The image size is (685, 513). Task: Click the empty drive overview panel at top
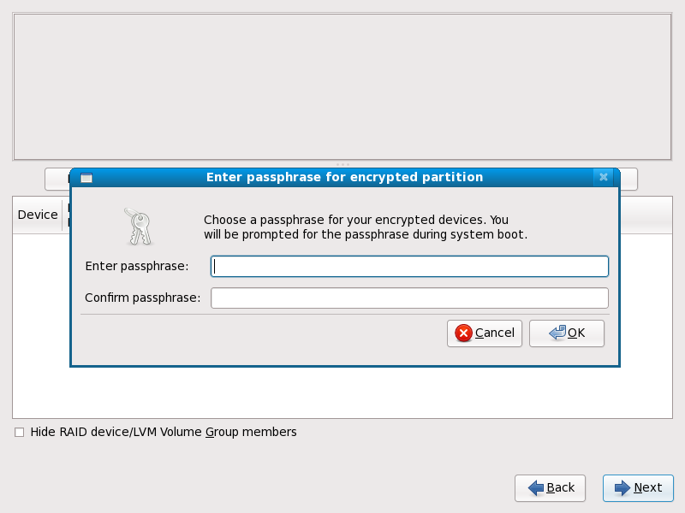coord(342,85)
